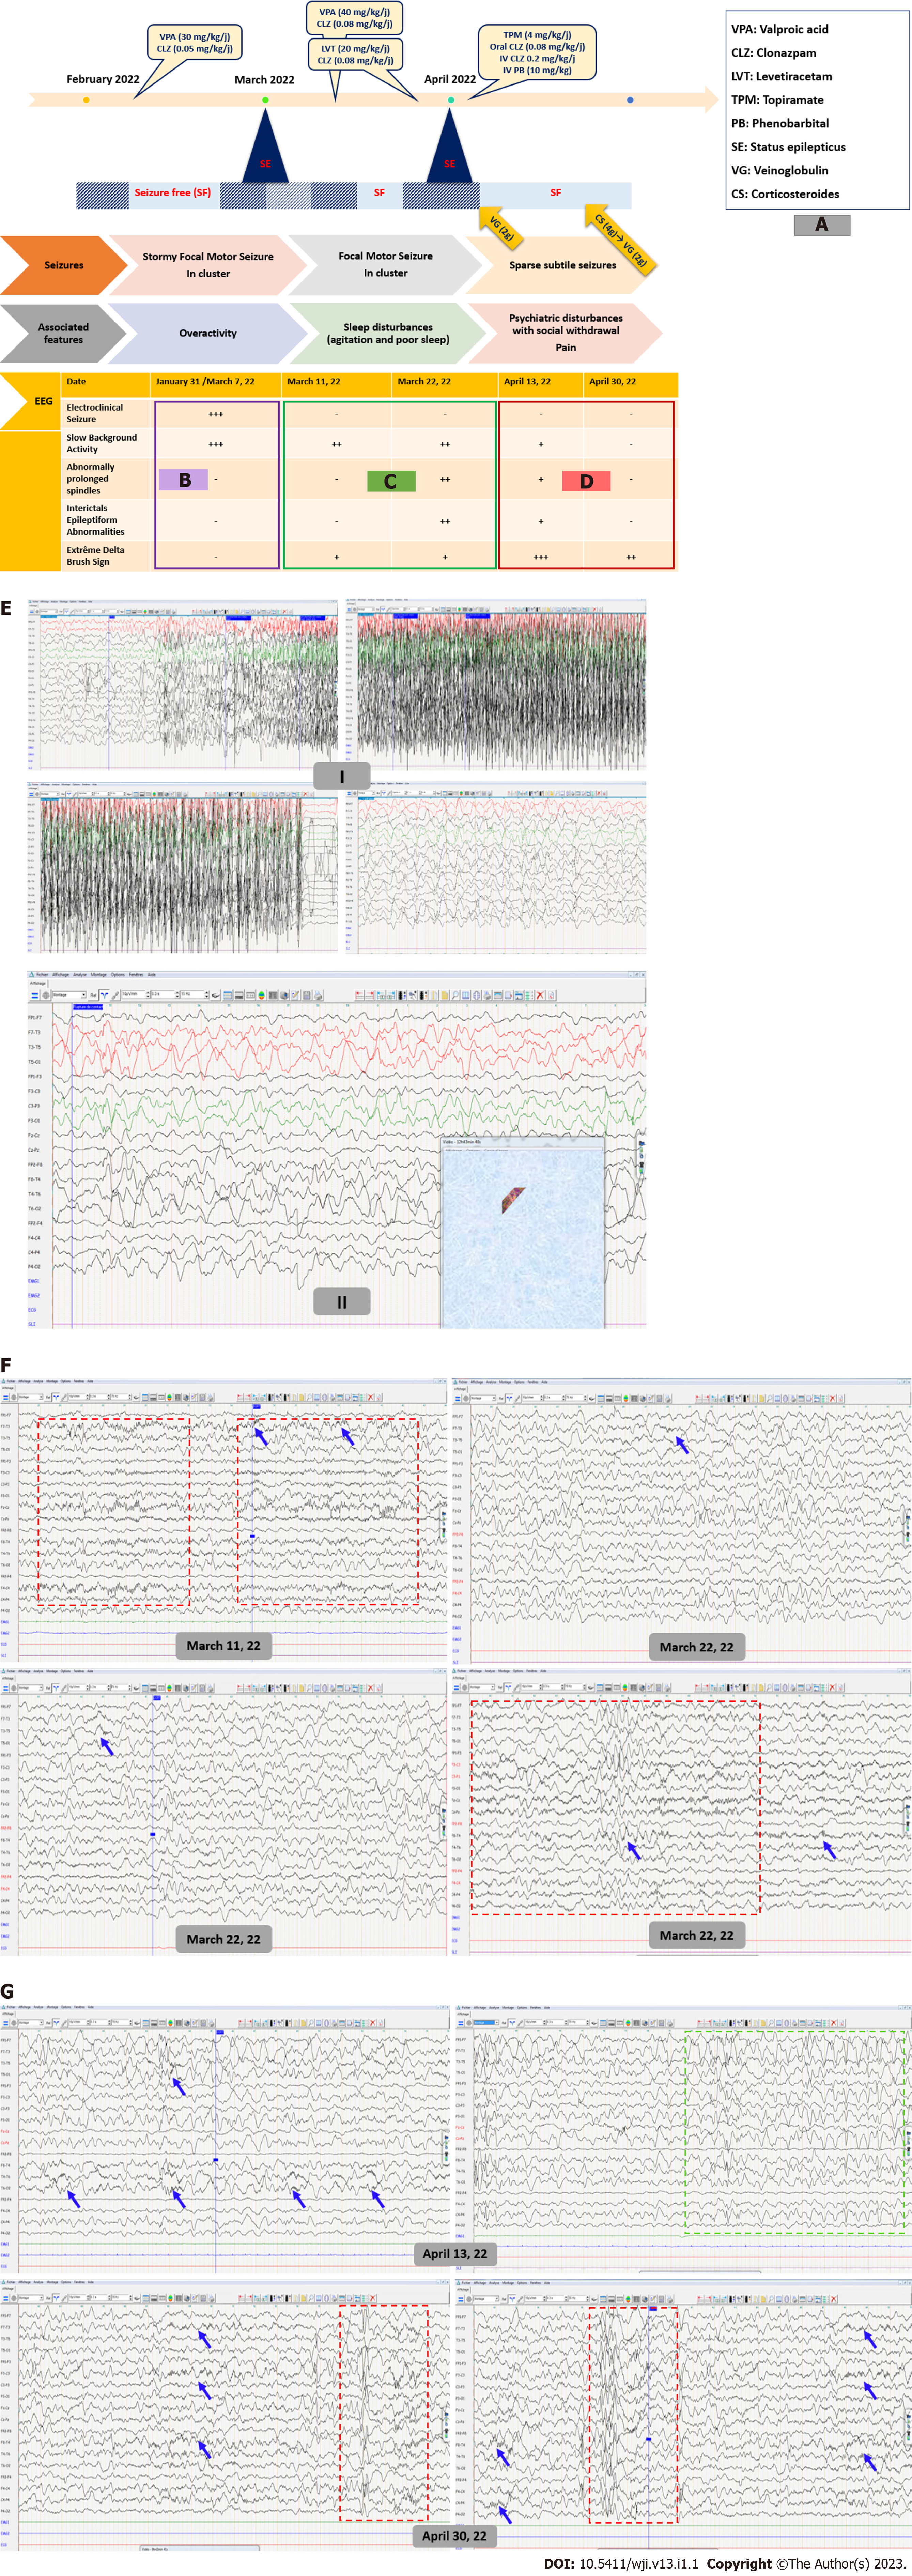Select the Affichage tab below the menu bar
Viewport: 912px width, 2576px height.
click(x=38, y=984)
